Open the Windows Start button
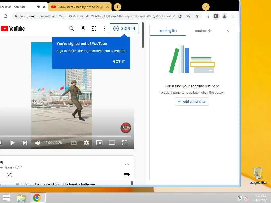 (x=6, y=198)
